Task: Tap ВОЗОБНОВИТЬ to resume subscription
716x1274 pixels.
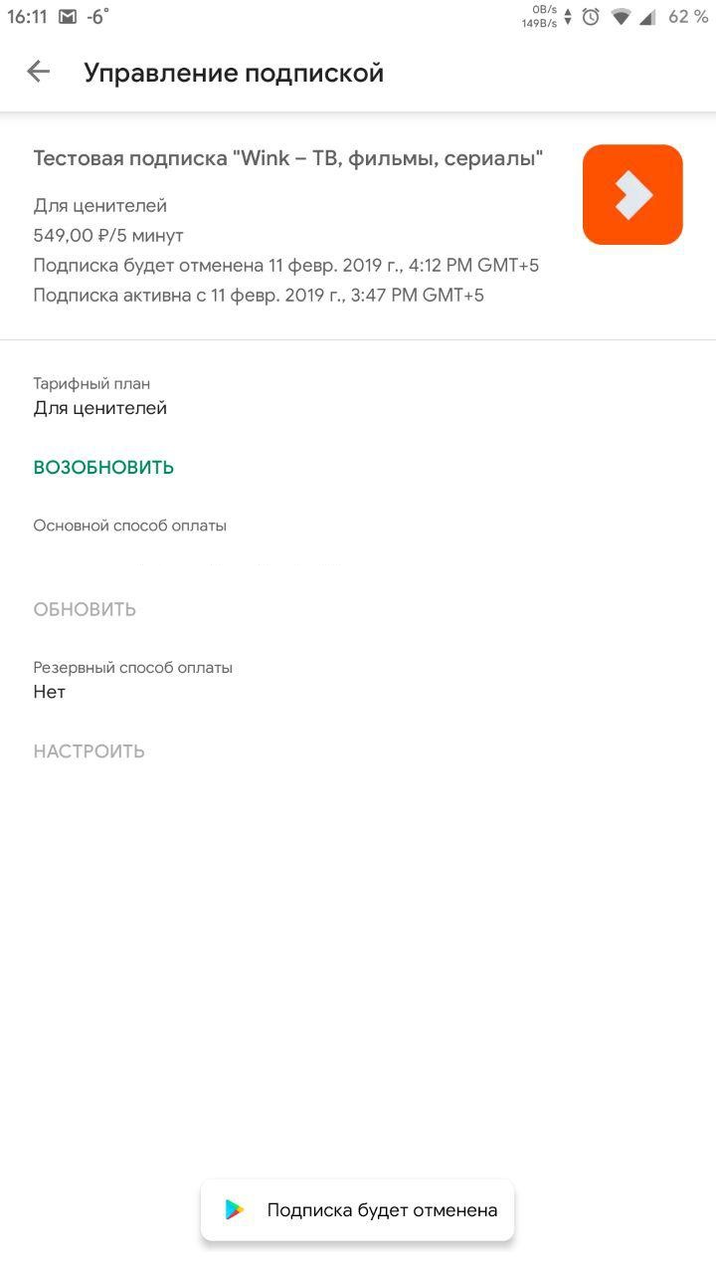Action: point(103,468)
